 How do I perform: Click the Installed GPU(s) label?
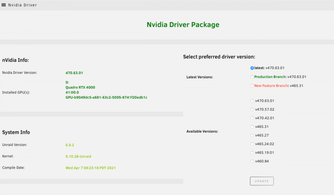(x=16, y=92)
